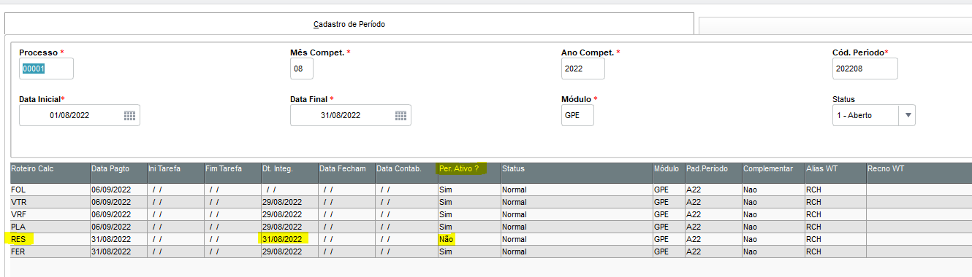Click the Cód. Período field 202208
The width and height of the screenshot is (972, 277).
865,69
